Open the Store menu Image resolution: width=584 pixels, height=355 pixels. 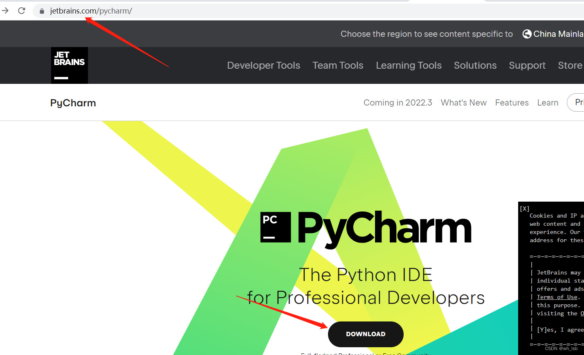(x=570, y=65)
